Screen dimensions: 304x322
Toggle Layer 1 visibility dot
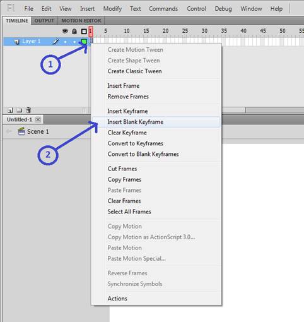66,42
